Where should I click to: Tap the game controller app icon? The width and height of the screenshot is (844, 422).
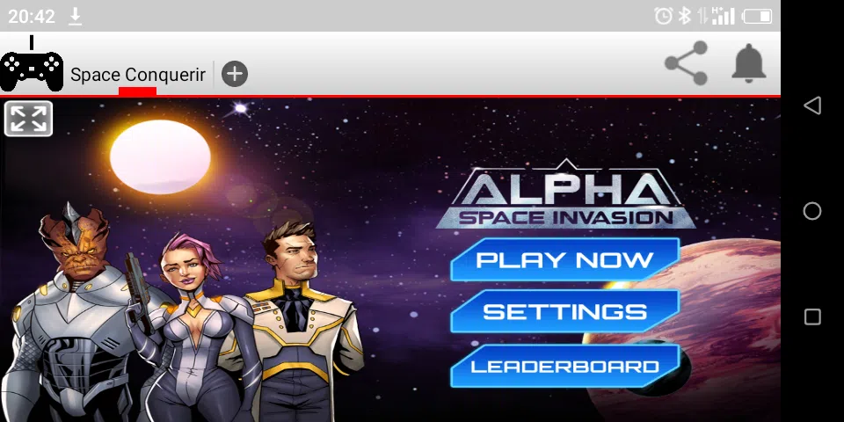32,64
